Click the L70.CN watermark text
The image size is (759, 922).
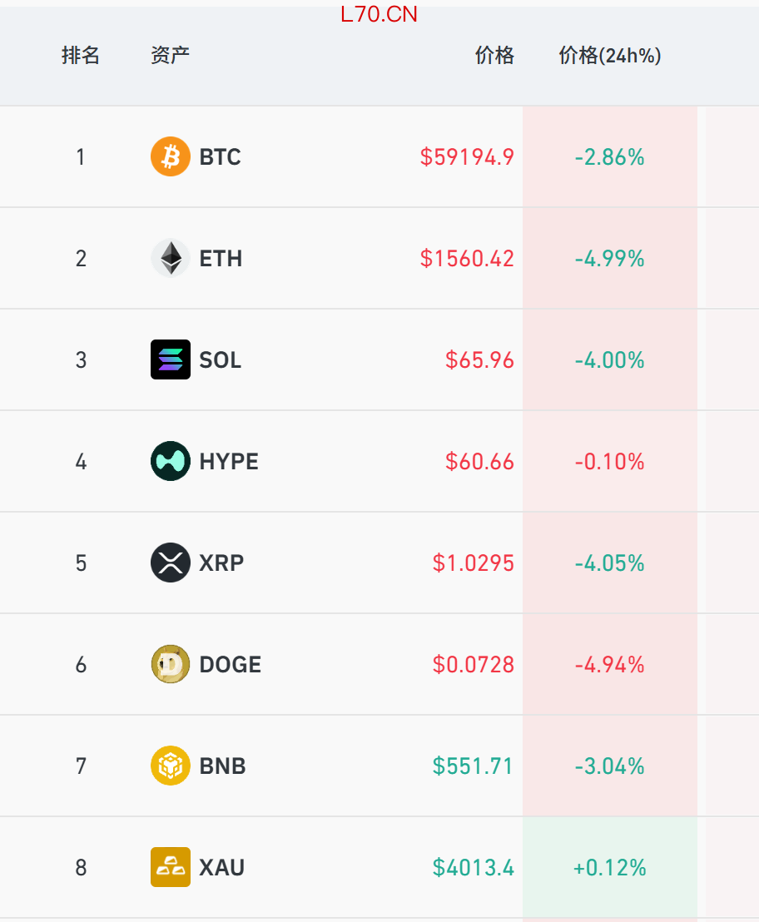pyautogui.click(x=379, y=14)
